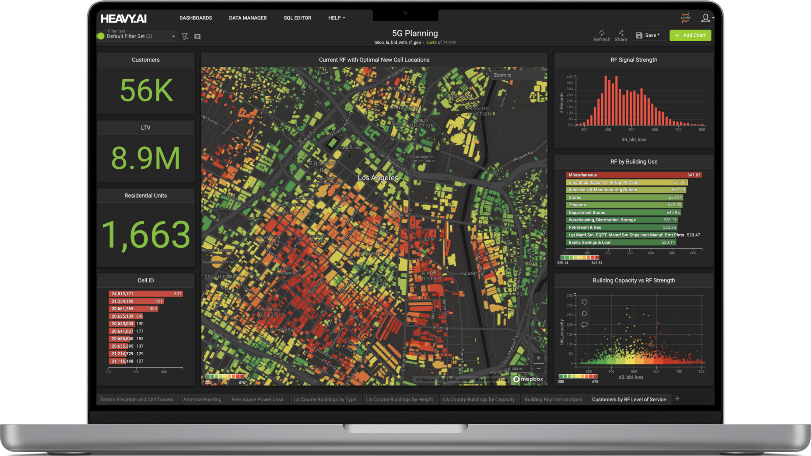The image size is (811, 456).
Task: Click the OpenStreetMap attribution link
Action: tap(455, 380)
